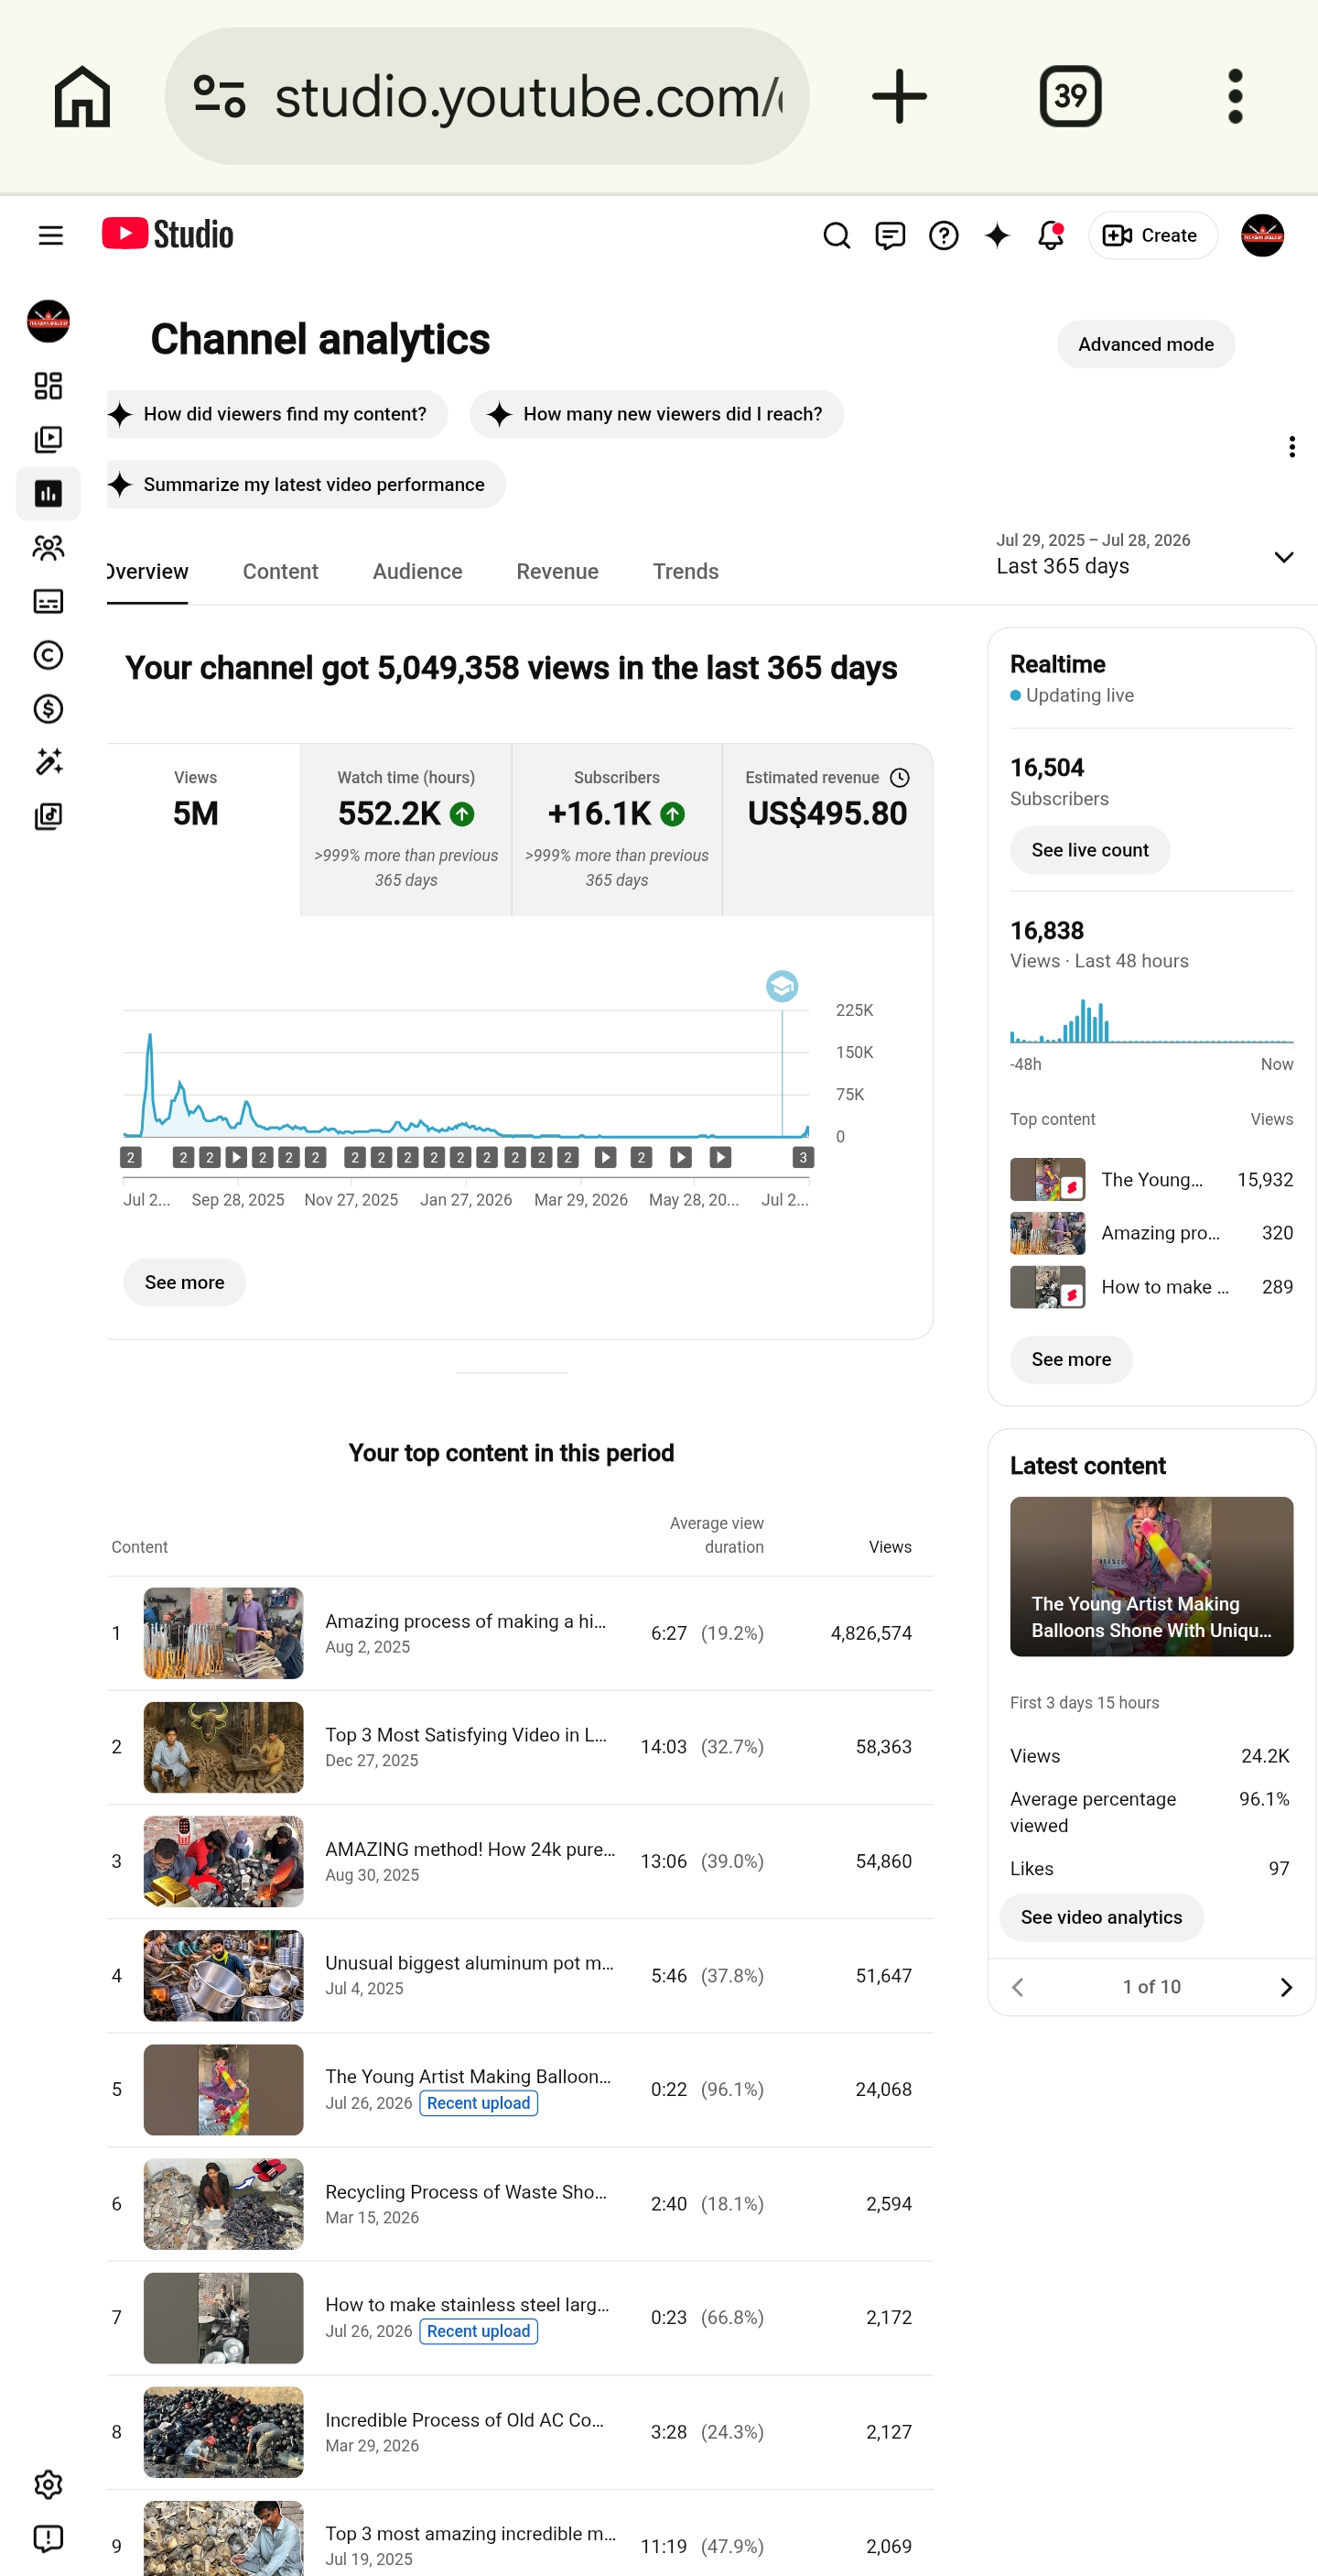Open the browser home page icon
This screenshot has height=2576, width=1318.
coord(82,96)
